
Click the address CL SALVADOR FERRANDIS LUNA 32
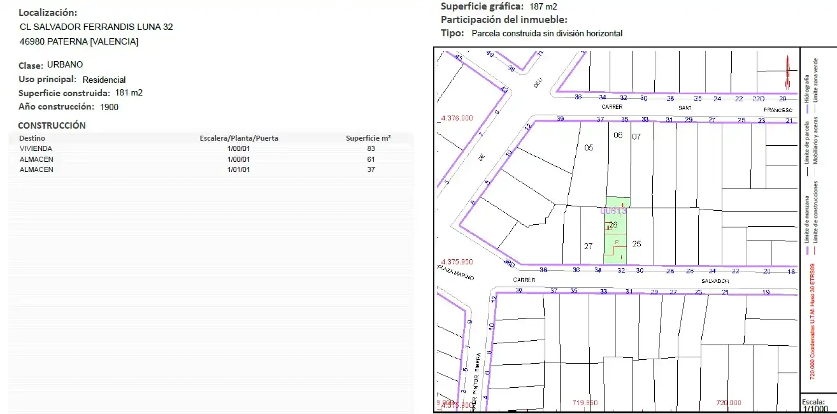click(97, 27)
